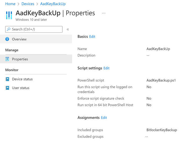Click the AadKeyBackUp script header icon

(x=9, y=15)
